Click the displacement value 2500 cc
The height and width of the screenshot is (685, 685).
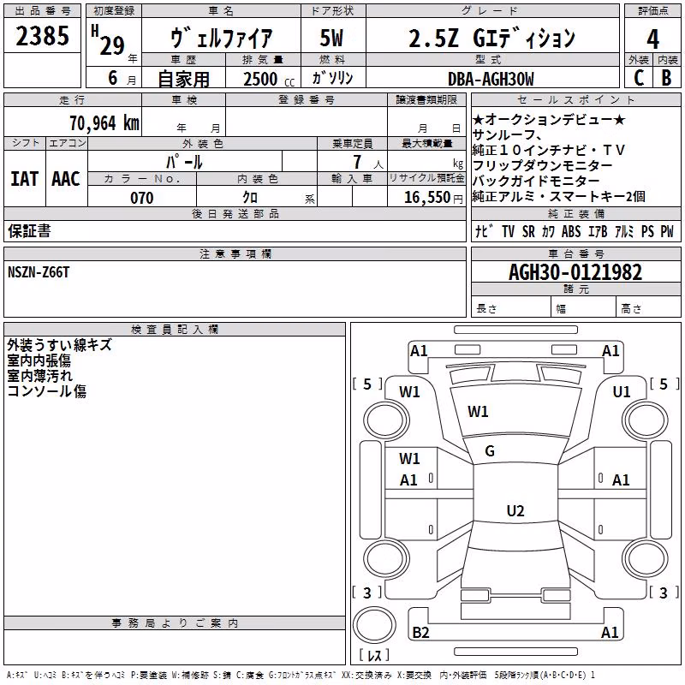tap(269, 79)
